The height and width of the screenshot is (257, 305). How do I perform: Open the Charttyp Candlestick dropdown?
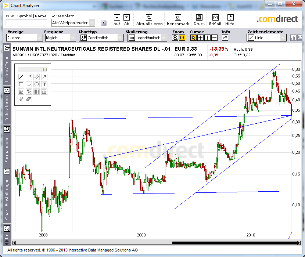101,38
